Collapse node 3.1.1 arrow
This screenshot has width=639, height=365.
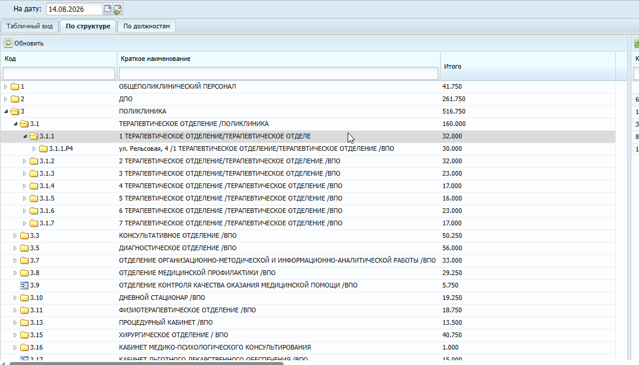(x=25, y=136)
